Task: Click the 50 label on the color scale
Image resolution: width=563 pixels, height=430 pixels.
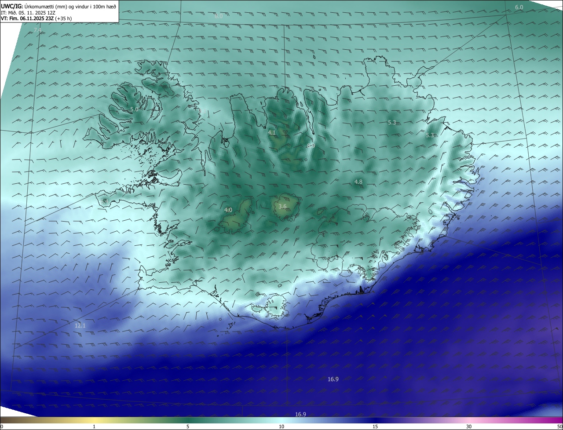Action: coord(559,426)
